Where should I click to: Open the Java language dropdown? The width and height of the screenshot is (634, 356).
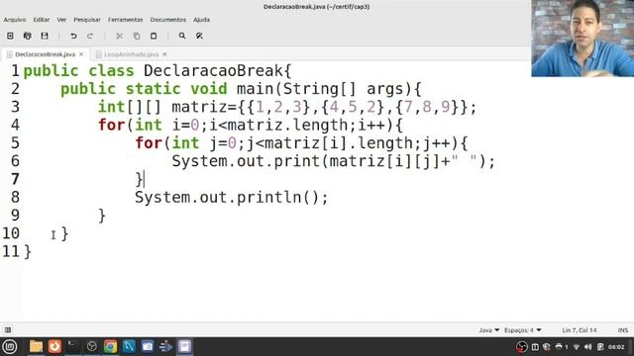point(488,330)
